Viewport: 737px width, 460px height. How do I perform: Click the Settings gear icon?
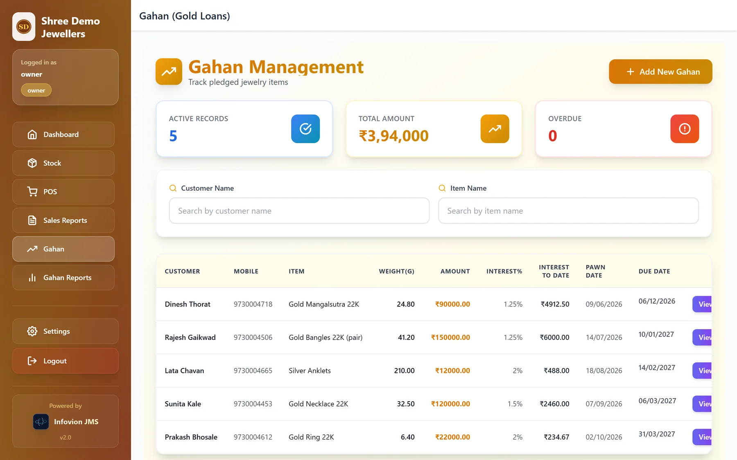pyautogui.click(x=32, y=331)
